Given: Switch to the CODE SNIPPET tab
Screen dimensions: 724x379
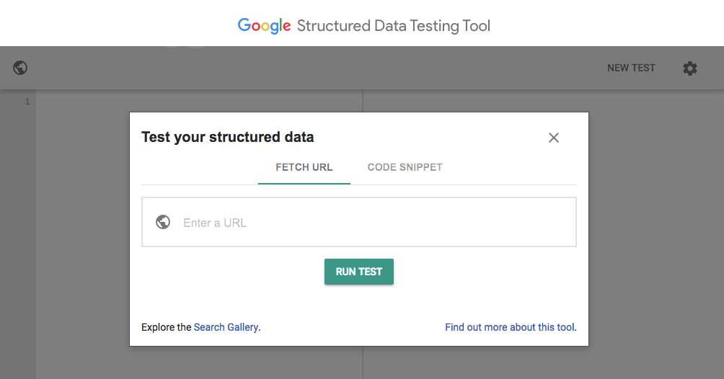Looking at the screenshot, I should pyautogui.click(x=405, y=168).
